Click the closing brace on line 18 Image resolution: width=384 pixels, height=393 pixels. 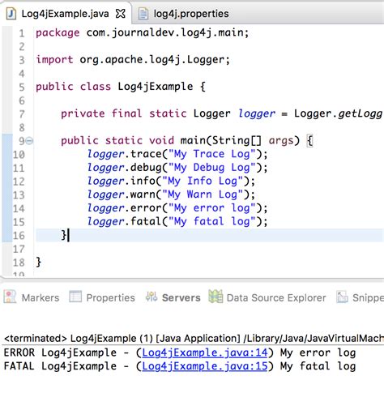point(38,263)
